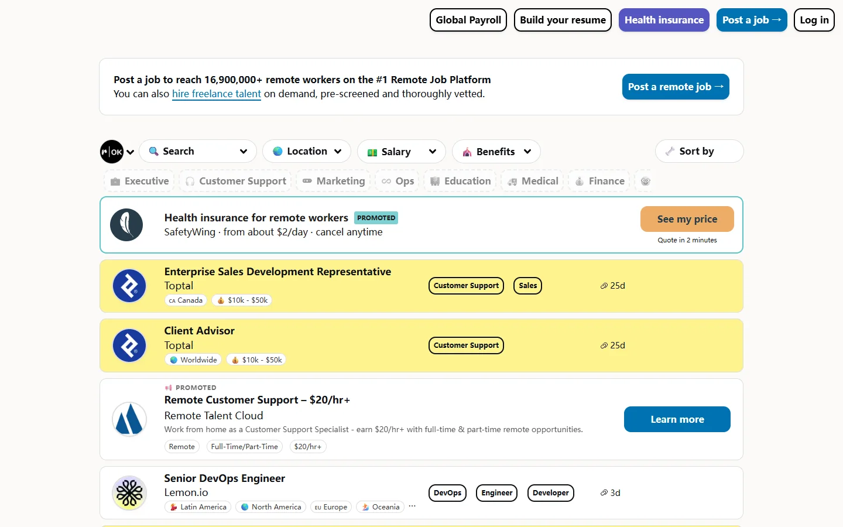Select the Ops category tab
843x527 pixels.
(x=397, y=181)
